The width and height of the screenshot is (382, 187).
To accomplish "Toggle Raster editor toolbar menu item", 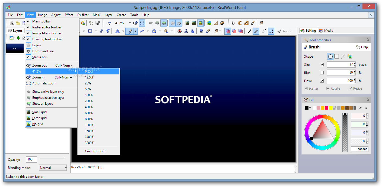I will (52, 27).
